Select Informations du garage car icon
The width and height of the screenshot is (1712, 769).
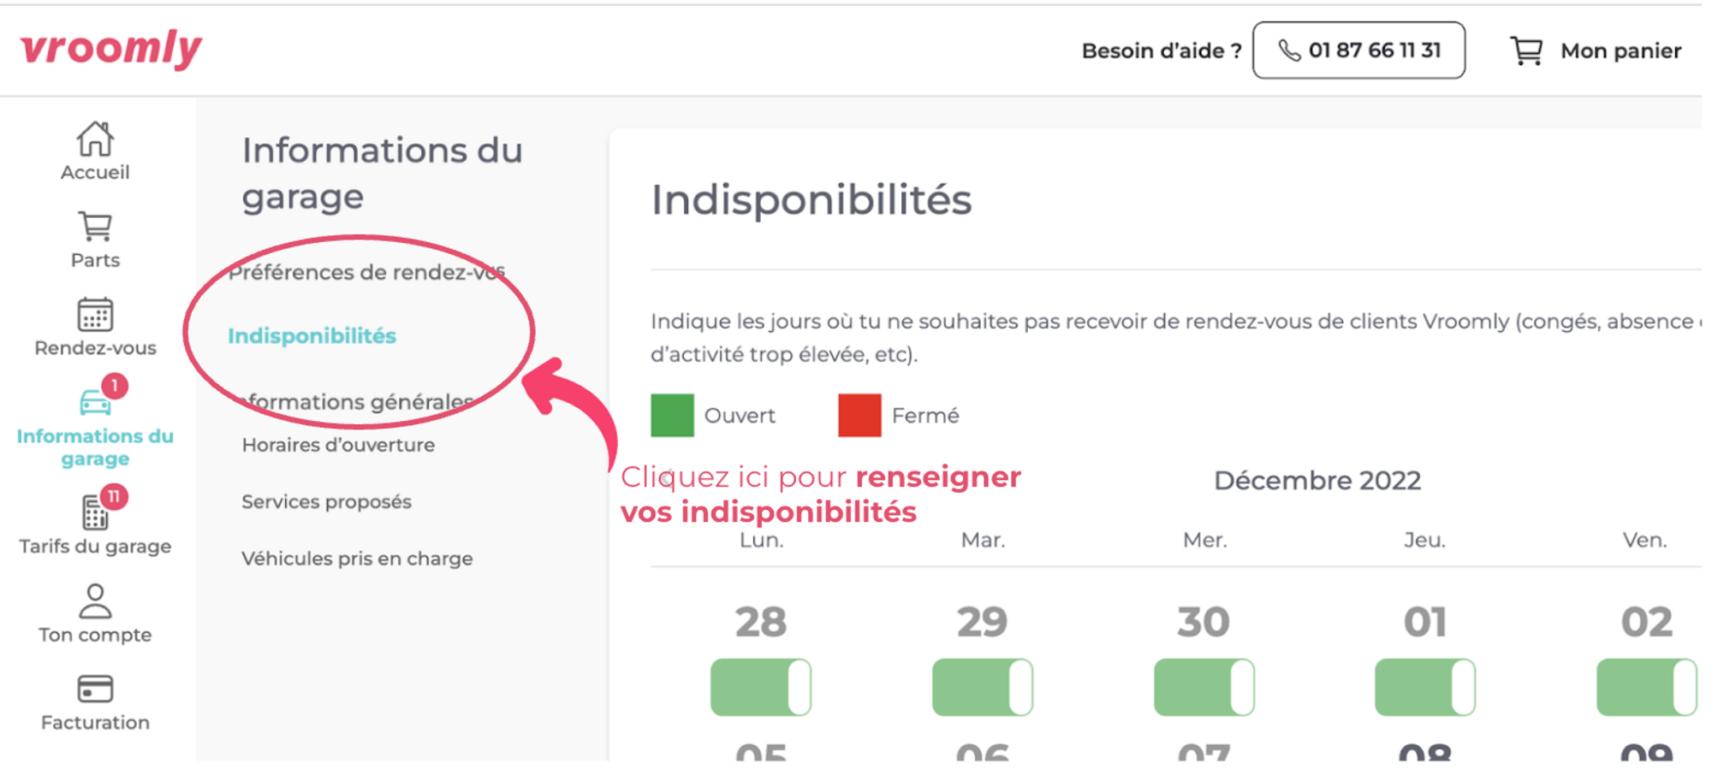click(x=95, y=402)
